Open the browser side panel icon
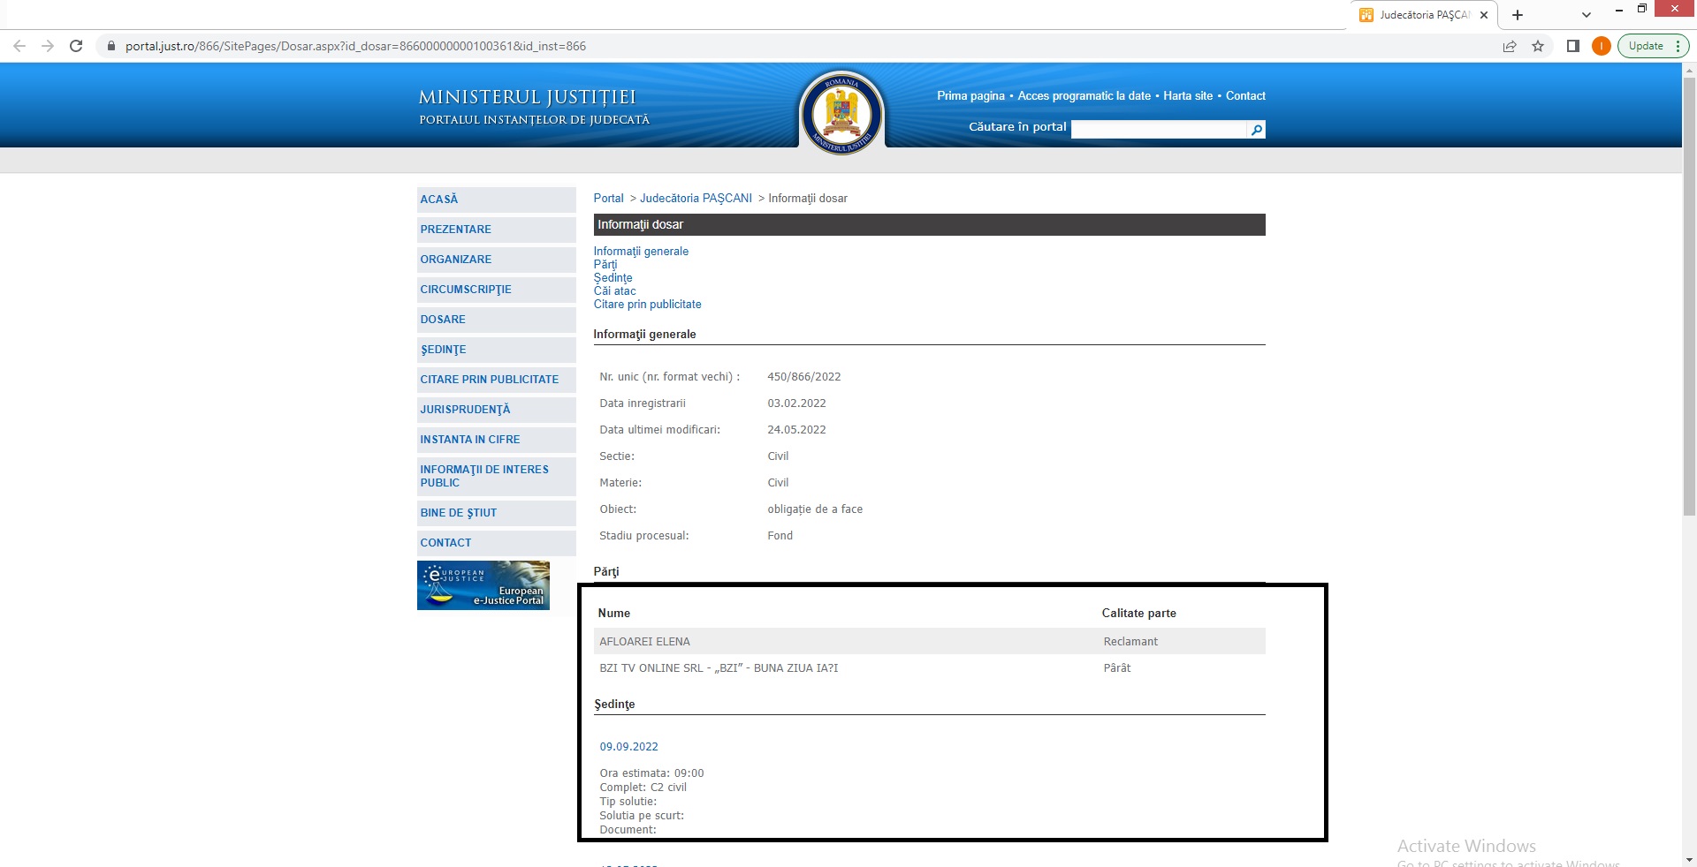This screenshot has width=1697, height=867. [x=1573, y=46]
